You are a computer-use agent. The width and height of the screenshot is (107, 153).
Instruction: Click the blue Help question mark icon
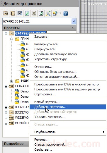tap(66, 13)
